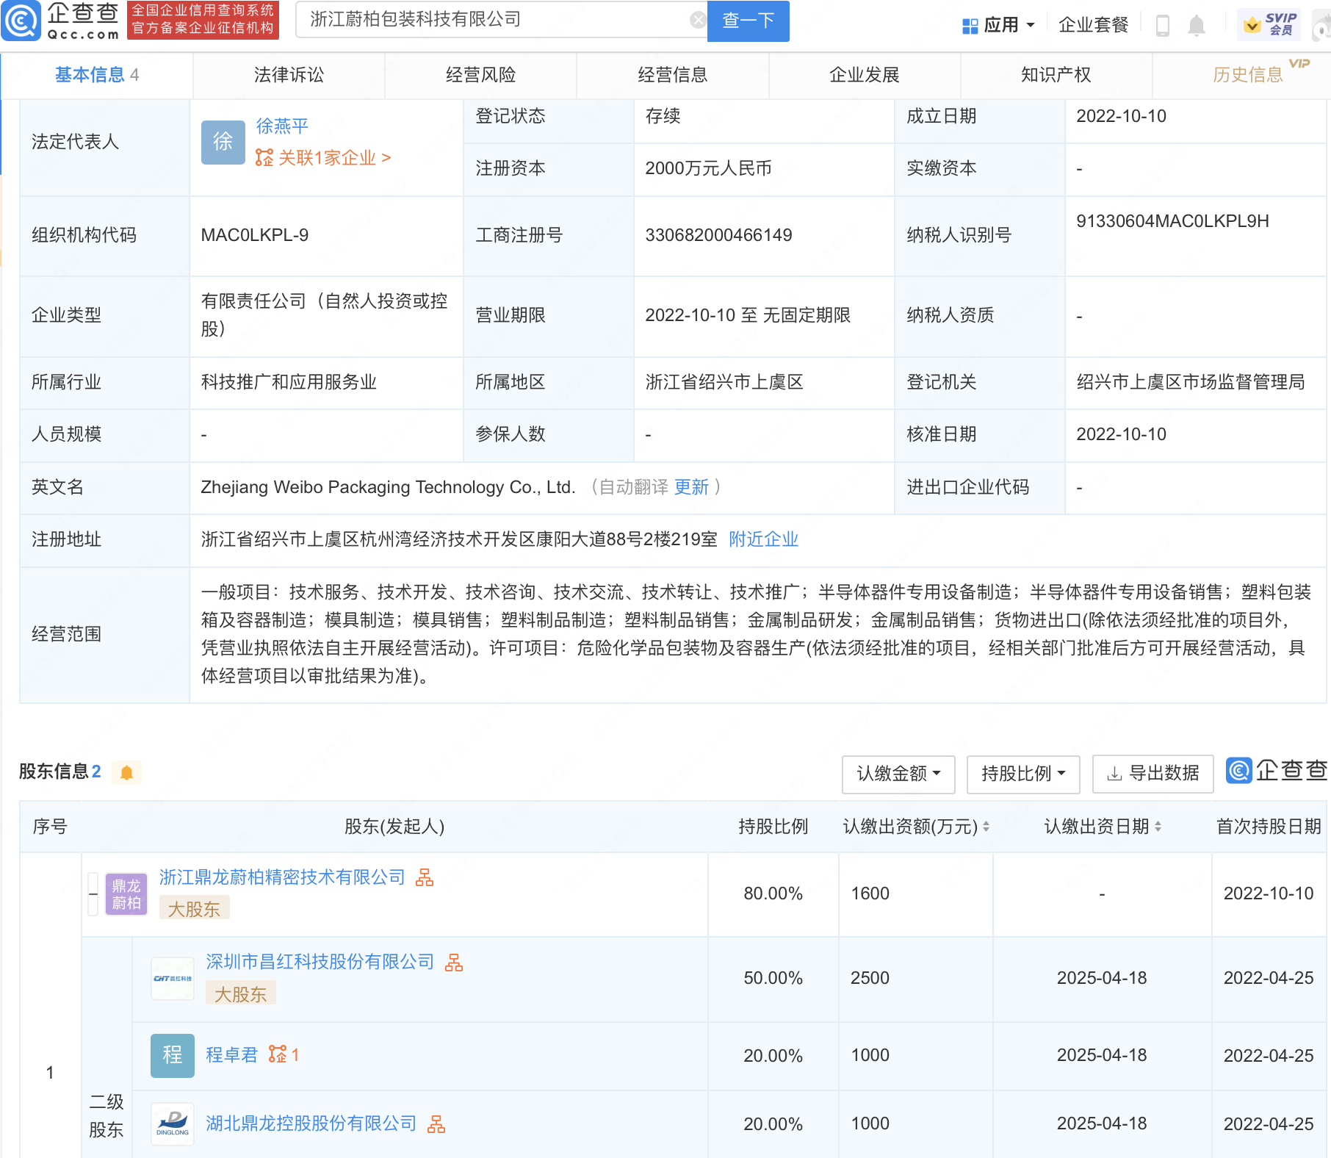Screen dimensions: 1331x1158
Task: Switch to the 法律诉讼 tab
Action: 289,75
